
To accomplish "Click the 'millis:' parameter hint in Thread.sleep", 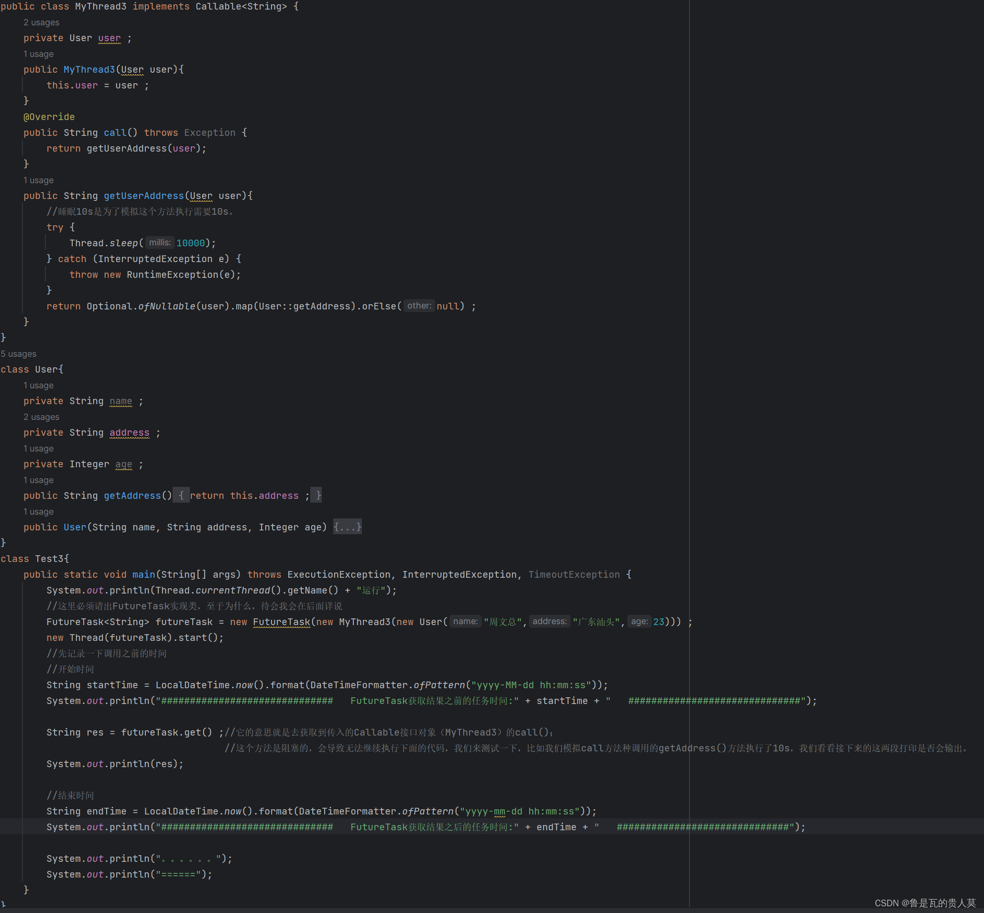I will pyautogui.click(x=160, y=242).
